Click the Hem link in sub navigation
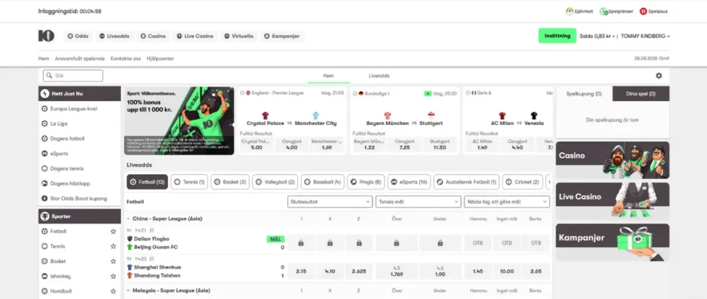707x299 pixels. click(x=43, y=59)
